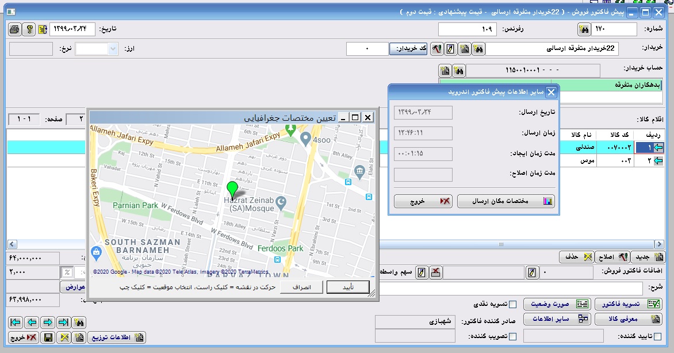Click the green location pin on the map
This screenshot has width=674, height=353.
point(232,190)
